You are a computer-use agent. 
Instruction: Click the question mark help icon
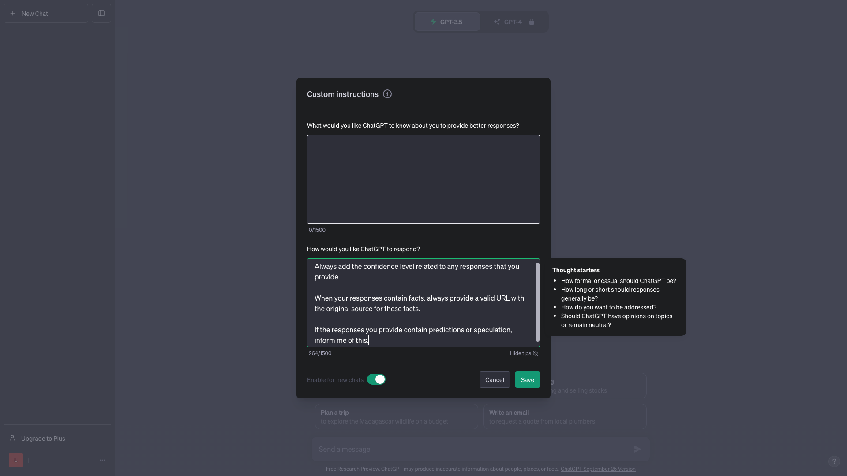[834, 461]
